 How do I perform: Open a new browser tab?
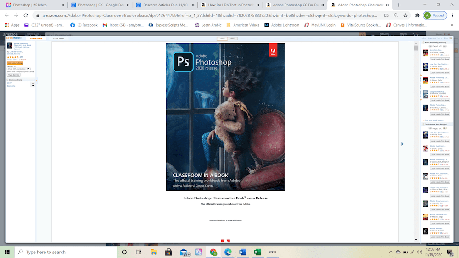[399, 5]
